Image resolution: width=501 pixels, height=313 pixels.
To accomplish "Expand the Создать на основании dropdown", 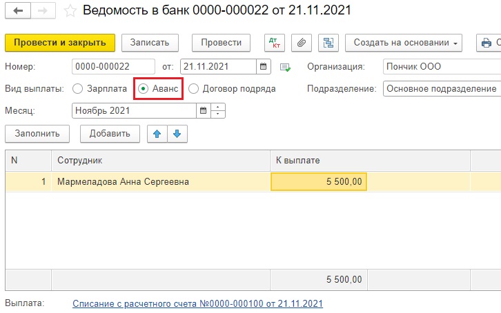I will [404, 43].
